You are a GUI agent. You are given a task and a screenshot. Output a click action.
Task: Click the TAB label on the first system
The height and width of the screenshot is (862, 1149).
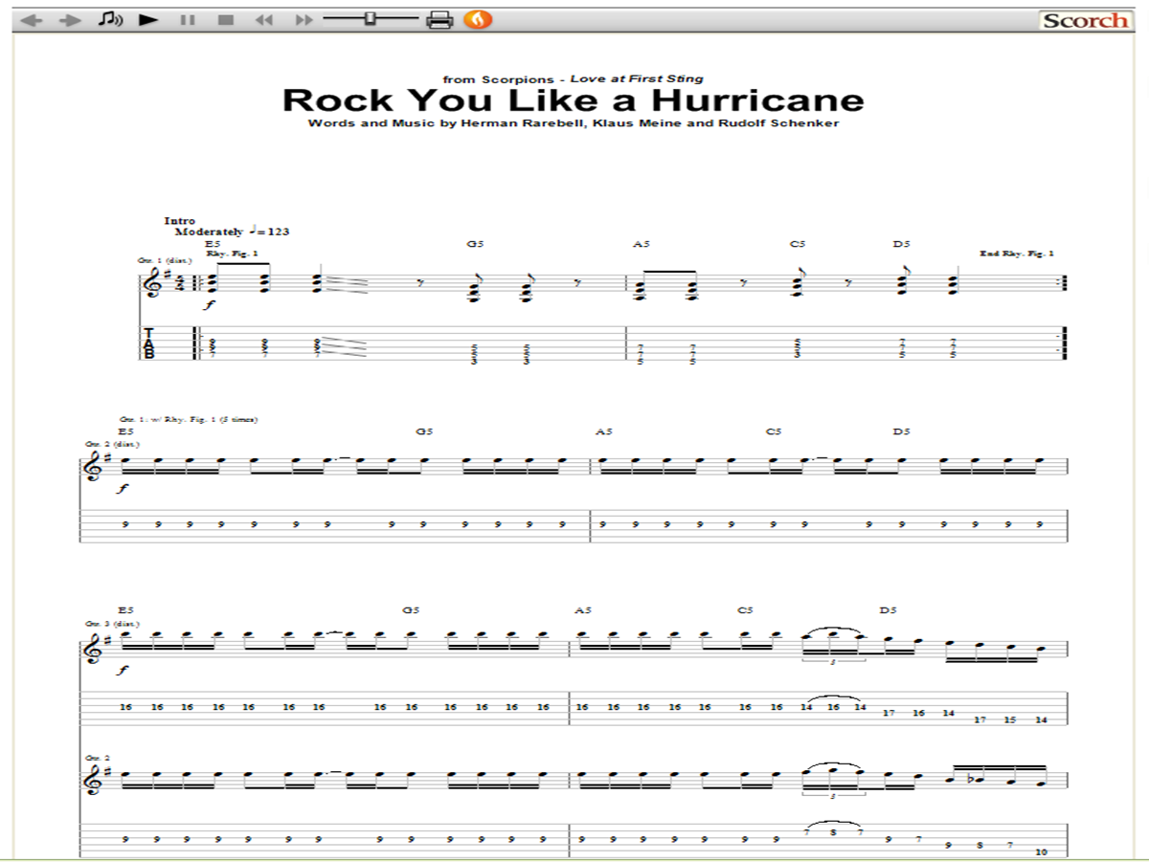[149, 344]
